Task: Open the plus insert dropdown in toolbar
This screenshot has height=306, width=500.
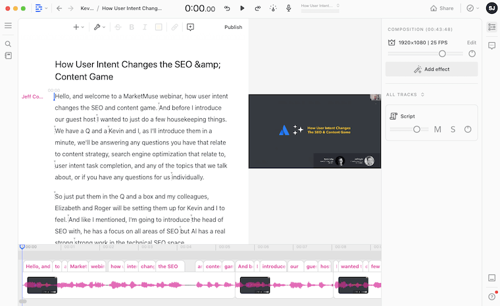Action: 78,27
